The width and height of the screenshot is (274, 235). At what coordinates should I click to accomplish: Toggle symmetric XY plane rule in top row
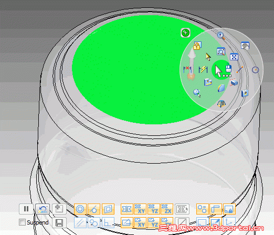(x=140, y=209)
